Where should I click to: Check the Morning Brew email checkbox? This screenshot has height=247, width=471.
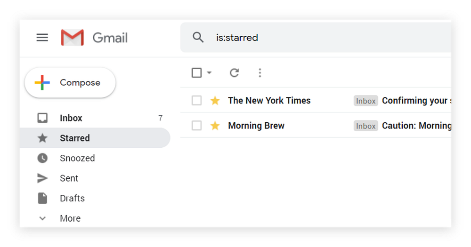196,126
